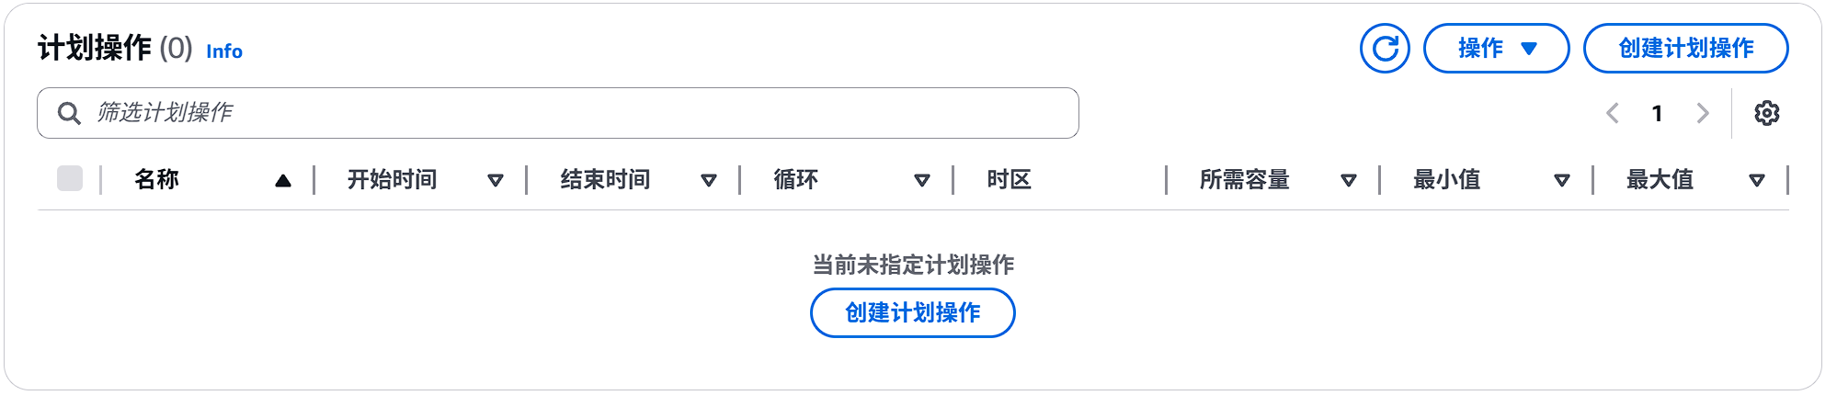Click the search magnifier icon
The width and height of the screenshot is (1837, 418).
(69, 113)
